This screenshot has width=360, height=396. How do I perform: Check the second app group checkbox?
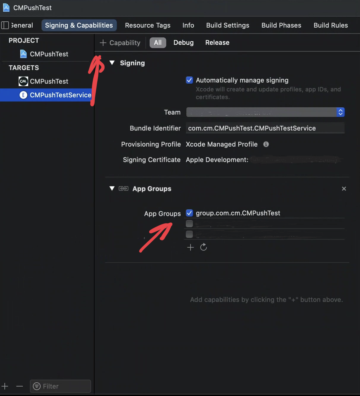click(189, 224)
